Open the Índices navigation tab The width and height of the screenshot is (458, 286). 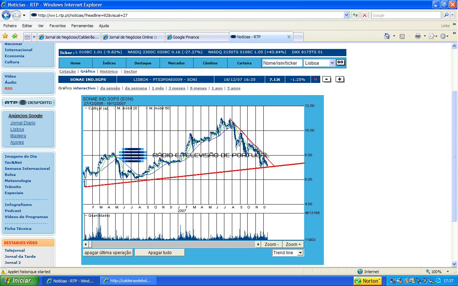coord(109,63)
